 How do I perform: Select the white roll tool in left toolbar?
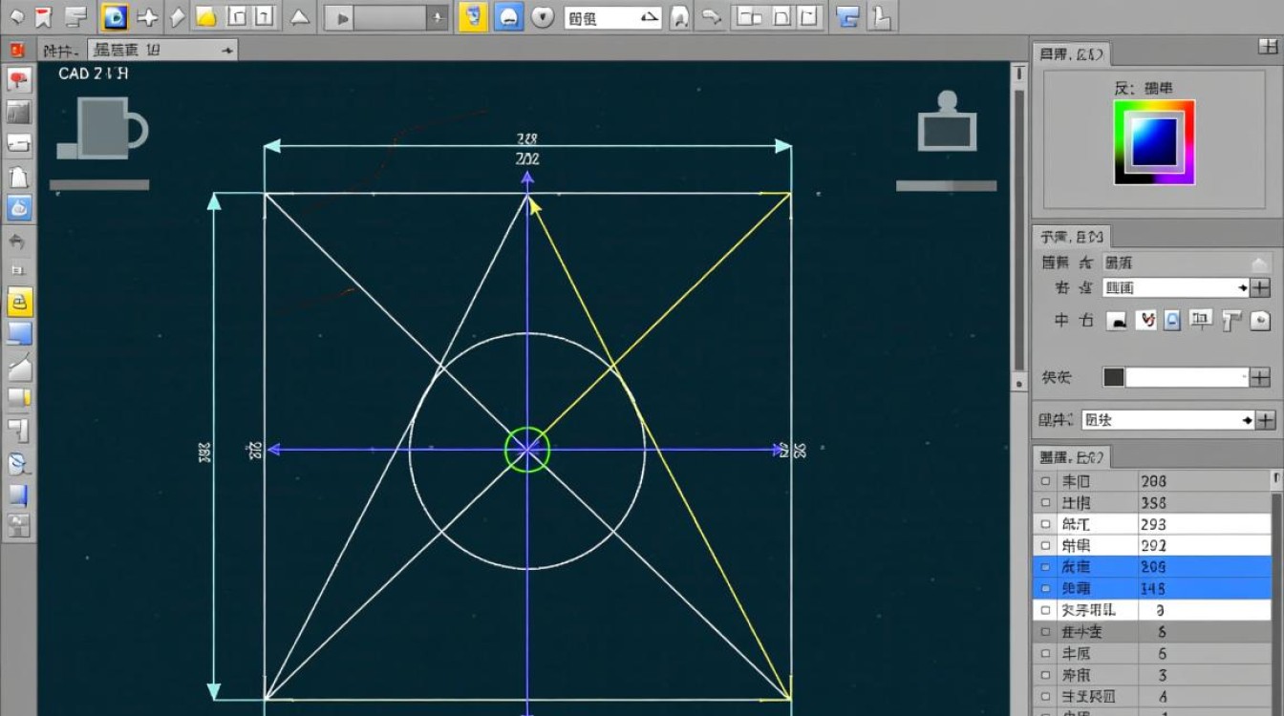[19, 144]
